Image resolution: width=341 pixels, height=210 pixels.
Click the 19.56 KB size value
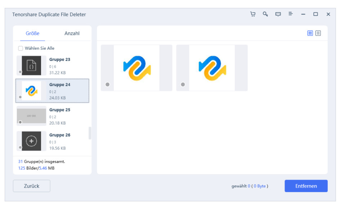point(57,148)
